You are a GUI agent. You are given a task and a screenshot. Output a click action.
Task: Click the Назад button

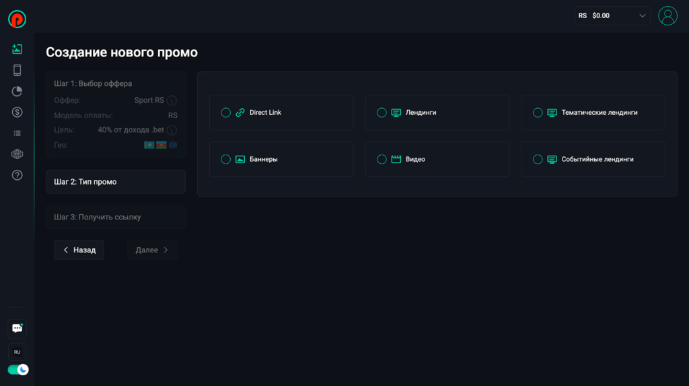(79, 250)
